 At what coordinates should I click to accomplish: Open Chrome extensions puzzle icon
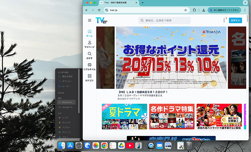[x=194, y=10]
